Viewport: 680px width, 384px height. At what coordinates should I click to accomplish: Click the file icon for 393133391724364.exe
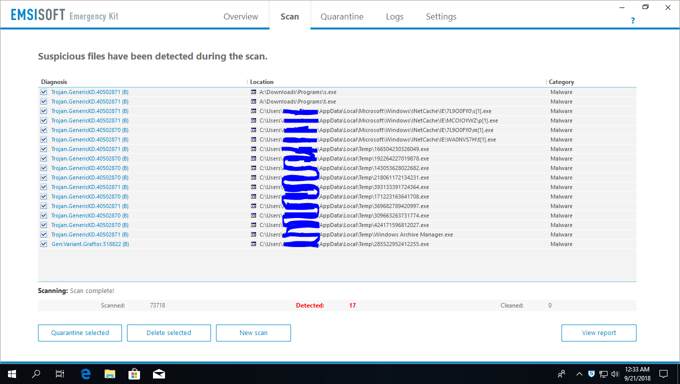(253, 187)
